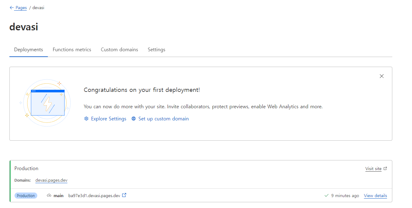Open Set up custom domain link

pos(164,119)
